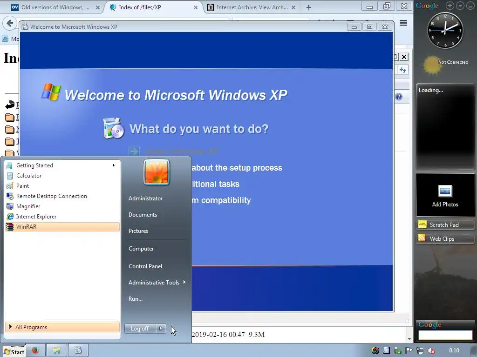Switch to Firefox in the taskbar

(35, 350)
